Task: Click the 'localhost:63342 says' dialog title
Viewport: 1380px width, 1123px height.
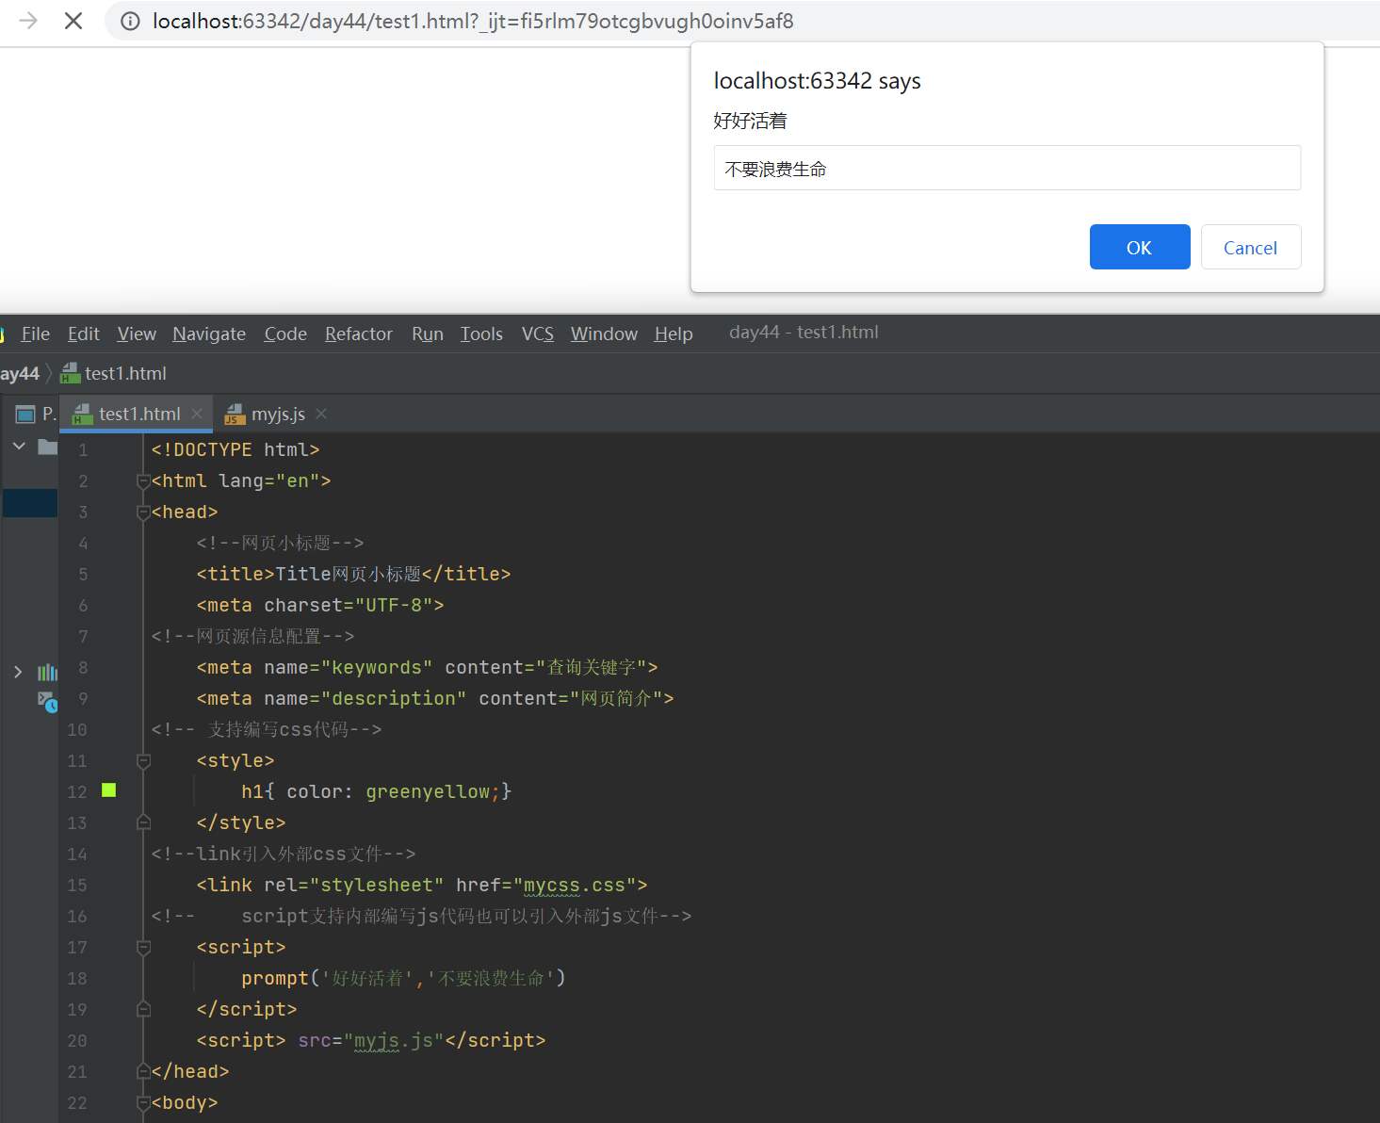Action: click(x=818, y=81)
